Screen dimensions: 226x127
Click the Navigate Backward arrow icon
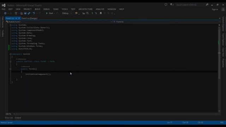(x=5, y=13)
